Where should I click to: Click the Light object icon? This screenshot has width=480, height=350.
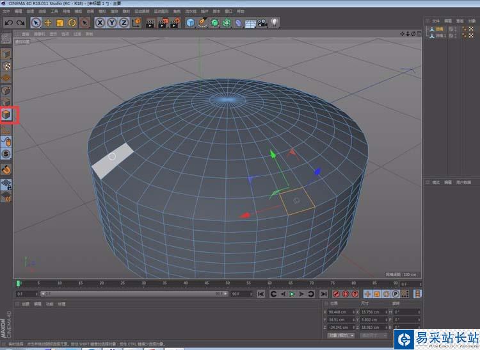[x=275, y=23]
